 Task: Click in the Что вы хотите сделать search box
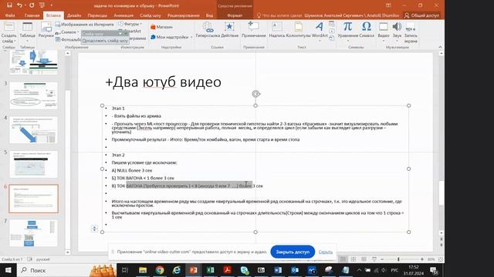coord(279,15)
